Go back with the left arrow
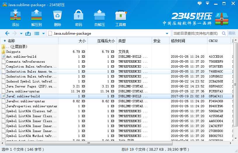Image resolution: width=238 pixels, height=153 pixels. (7, 33)
